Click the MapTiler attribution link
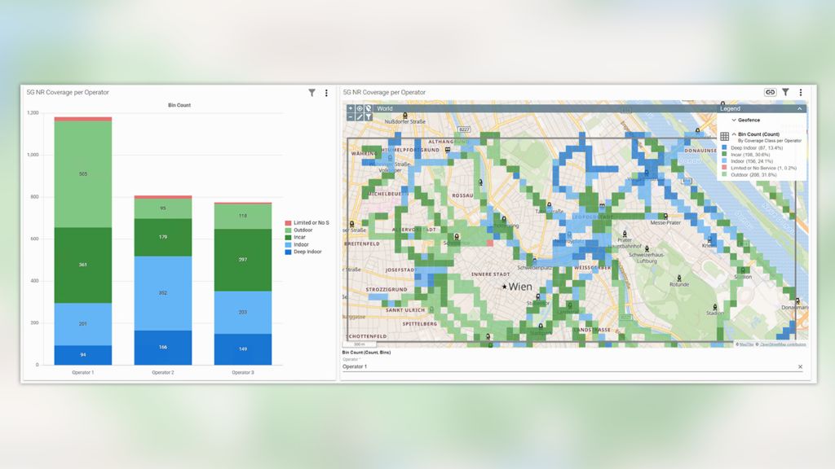This screenshot has height=469, width=835. click(747, 344)
